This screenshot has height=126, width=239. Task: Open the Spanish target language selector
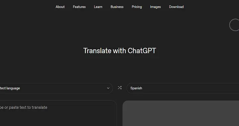pyautogui.click(x=183, y=88)
